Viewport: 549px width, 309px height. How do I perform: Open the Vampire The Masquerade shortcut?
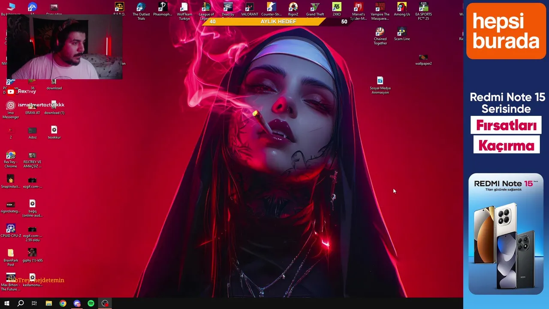pyautogui.click(x=380, y=11)
